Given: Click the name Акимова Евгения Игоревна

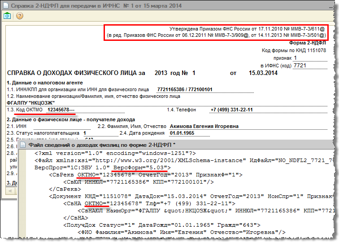Looking at the screenshot, I should pos(204,126).
